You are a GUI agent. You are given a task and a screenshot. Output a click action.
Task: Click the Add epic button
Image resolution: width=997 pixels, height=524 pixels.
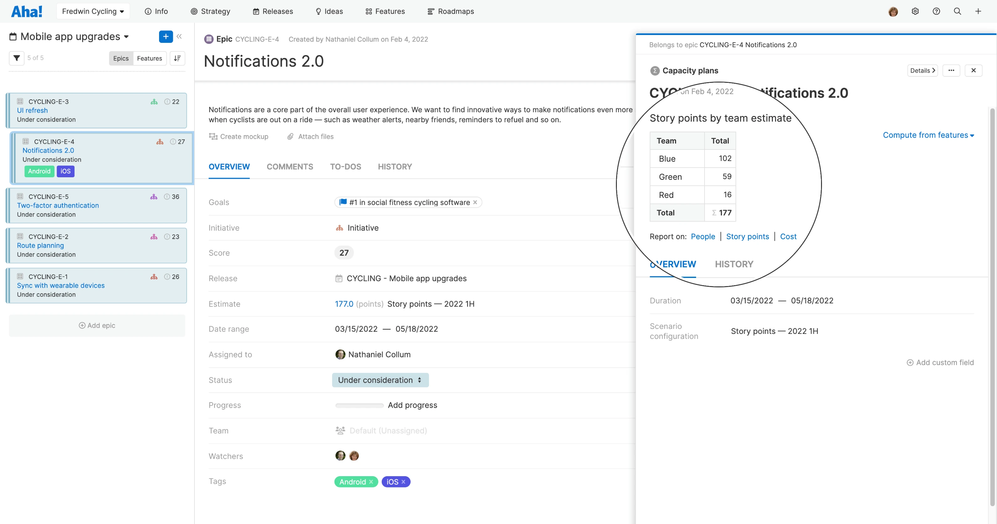pyautogui.click(x=97, y=325)
